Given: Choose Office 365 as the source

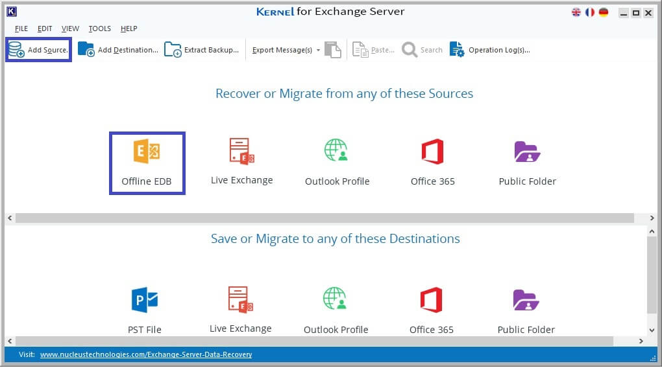Looking at the screenshot, I should pos(433,163).
